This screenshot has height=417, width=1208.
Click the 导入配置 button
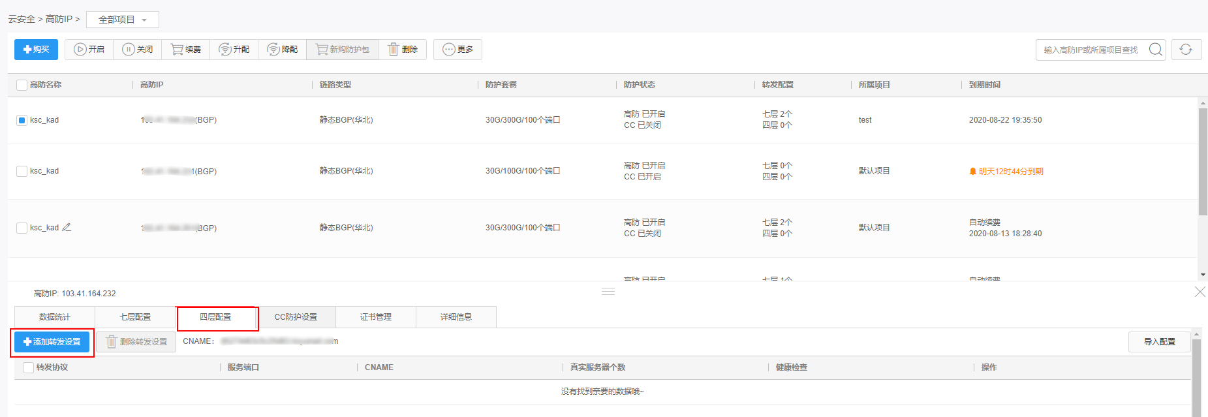click(x=1159, y=342)
